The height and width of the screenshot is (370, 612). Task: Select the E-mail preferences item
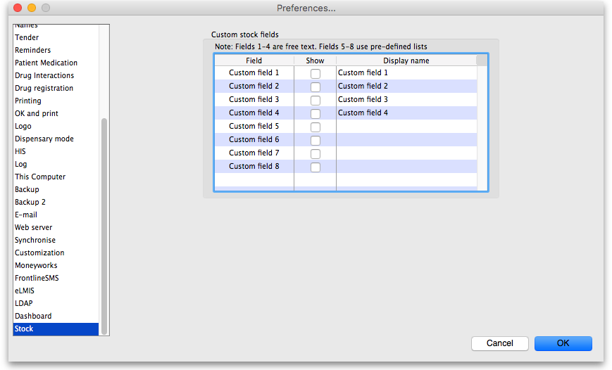pos(26,215)
